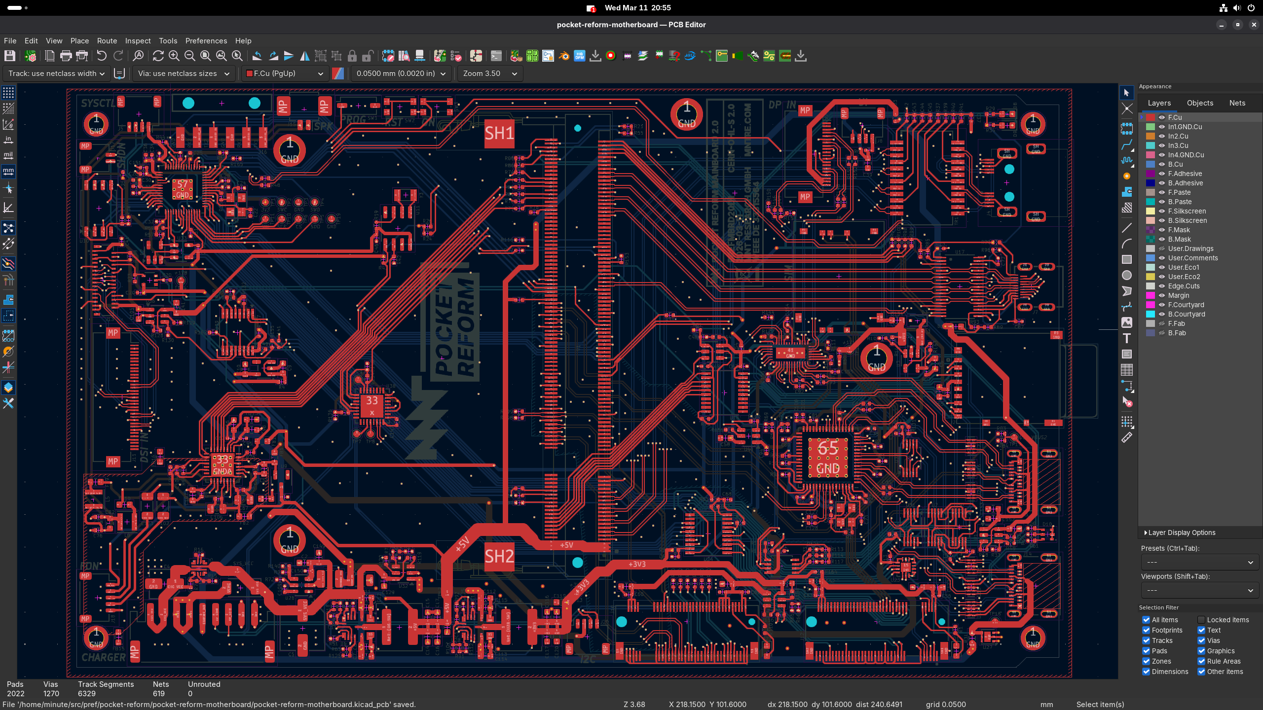Open the Viewports dropdown
The height and width of the screenshot is (710, 1263).
1200,590
